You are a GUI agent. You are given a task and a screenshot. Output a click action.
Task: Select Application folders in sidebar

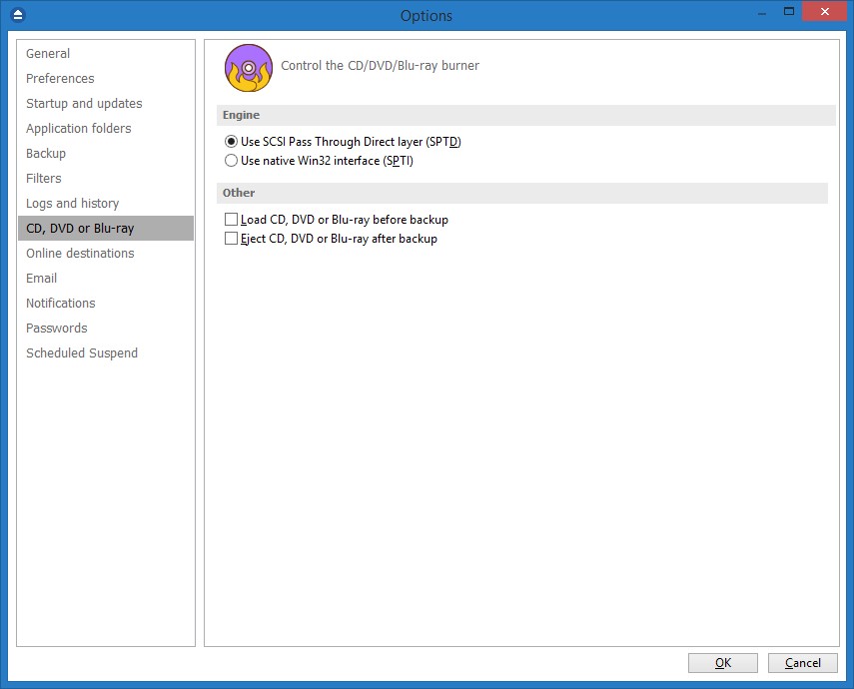tap(79, 129)
